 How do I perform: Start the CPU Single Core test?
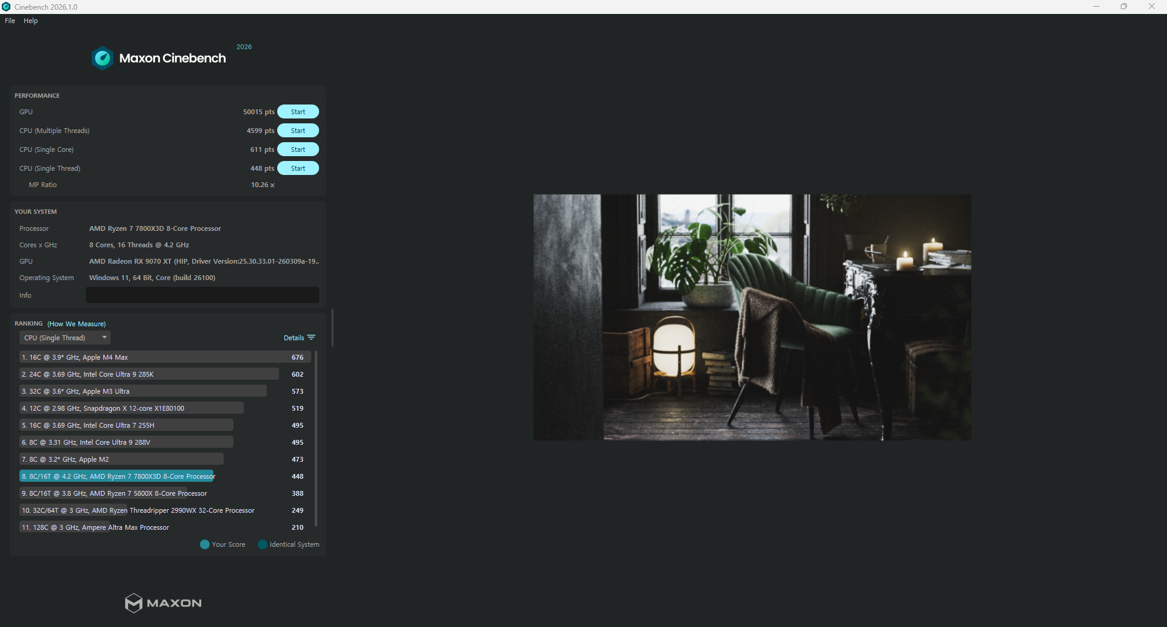coord(298,149)
